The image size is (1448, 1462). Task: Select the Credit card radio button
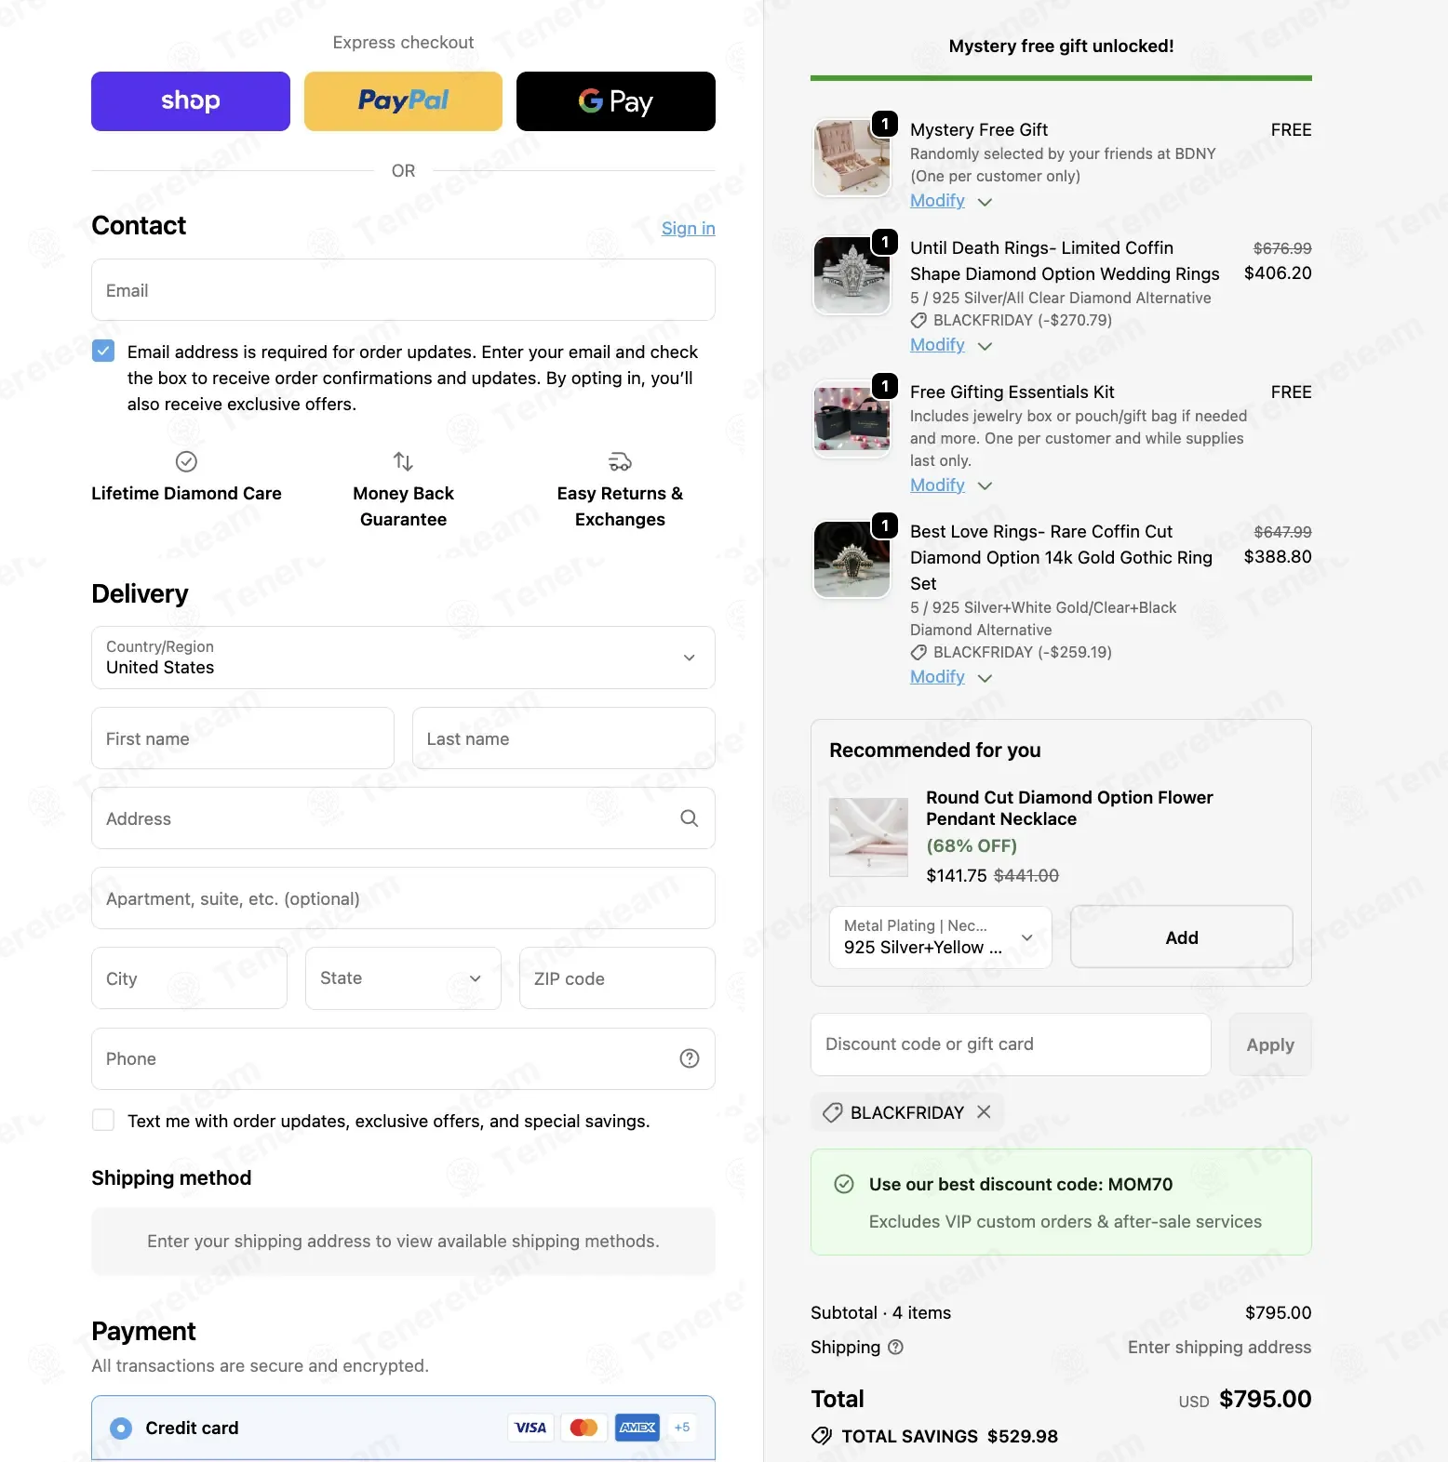point(121,1428)
